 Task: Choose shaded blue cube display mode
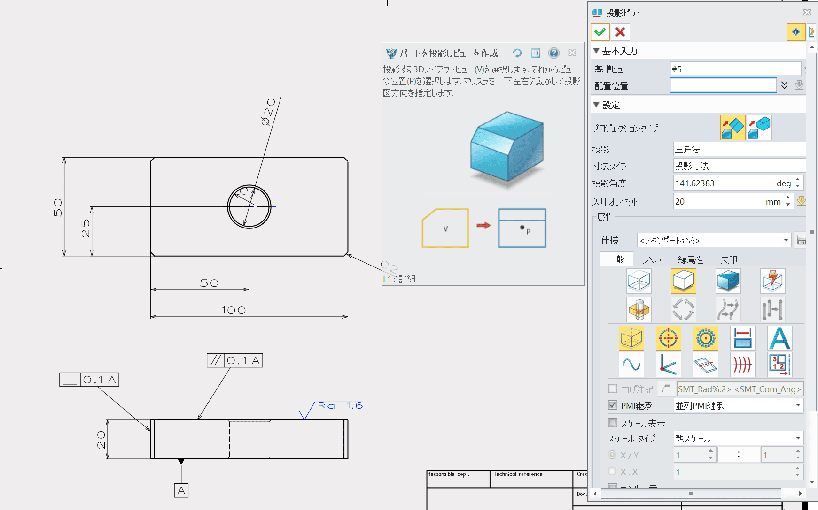[x=728, y=281]
